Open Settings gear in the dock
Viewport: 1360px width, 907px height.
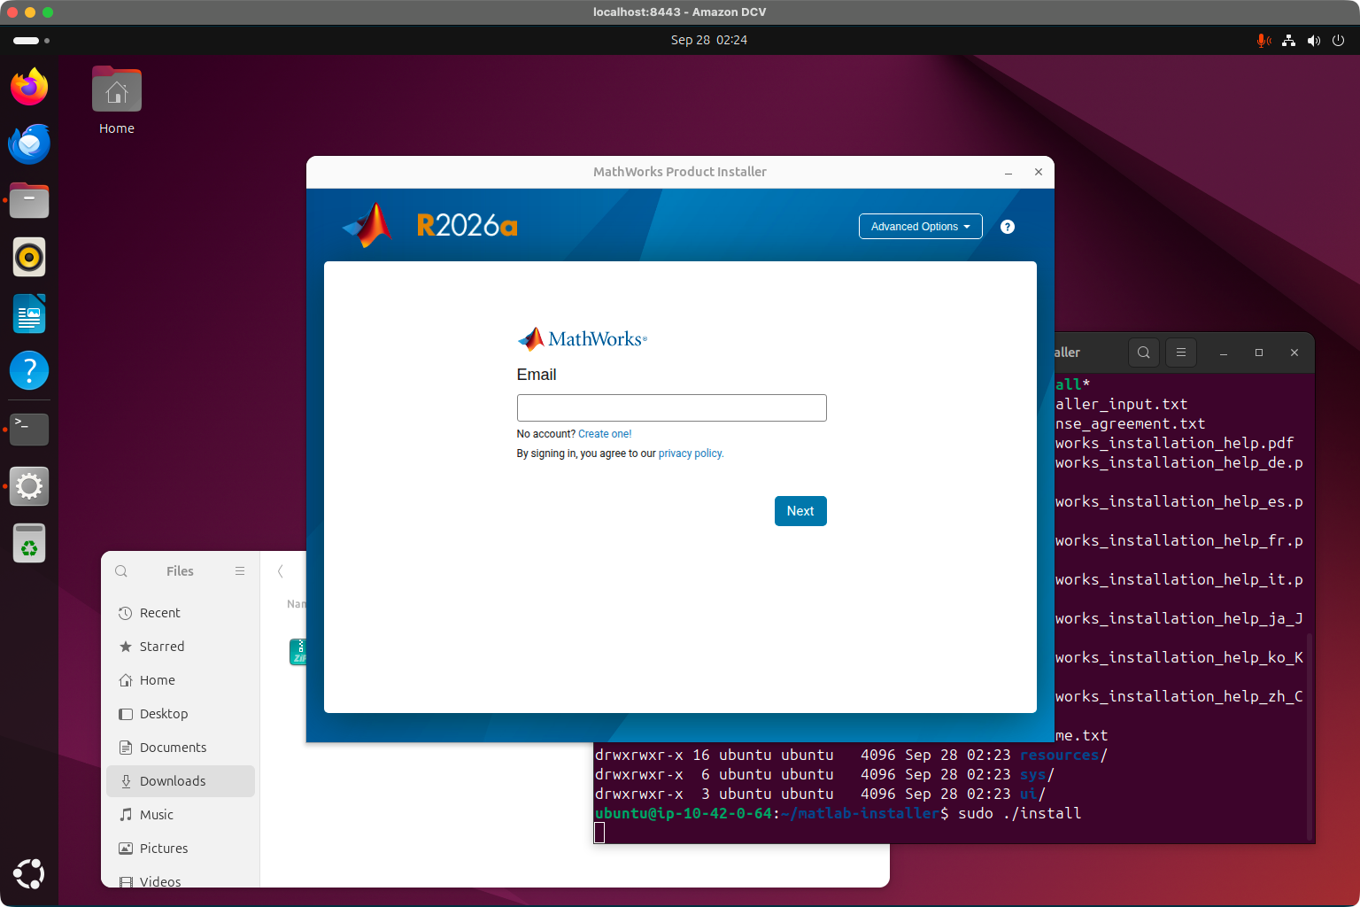click(x=29, y=485)
